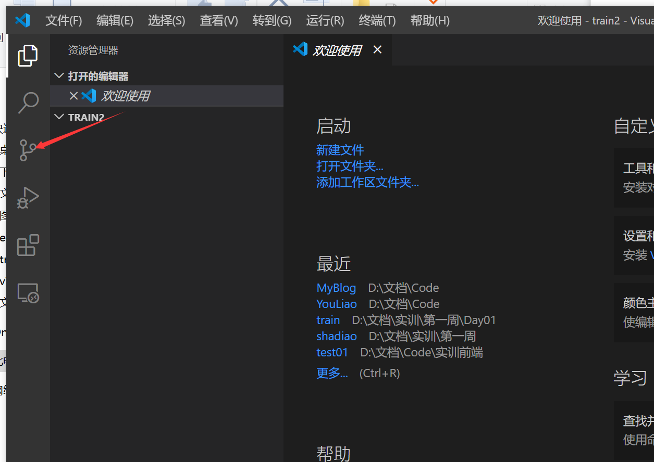
Task: Open the Run and Debug icon
Action: 28,198
